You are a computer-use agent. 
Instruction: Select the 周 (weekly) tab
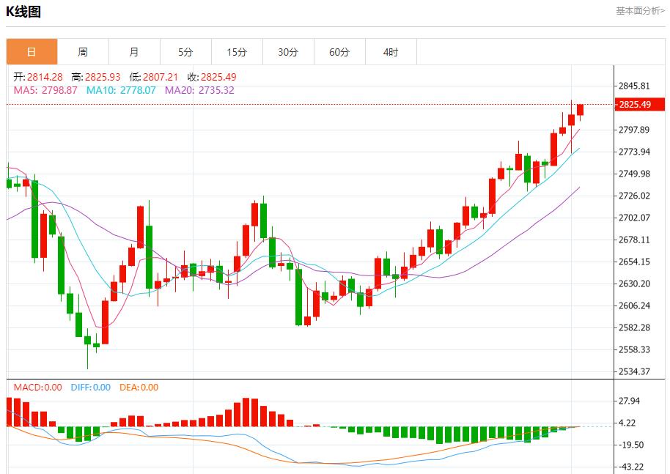click(83, 52)
